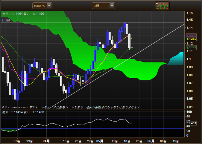Click the 1.05 price axis label
Viewport: 202px width, 144px height.
tap(190, 99)
